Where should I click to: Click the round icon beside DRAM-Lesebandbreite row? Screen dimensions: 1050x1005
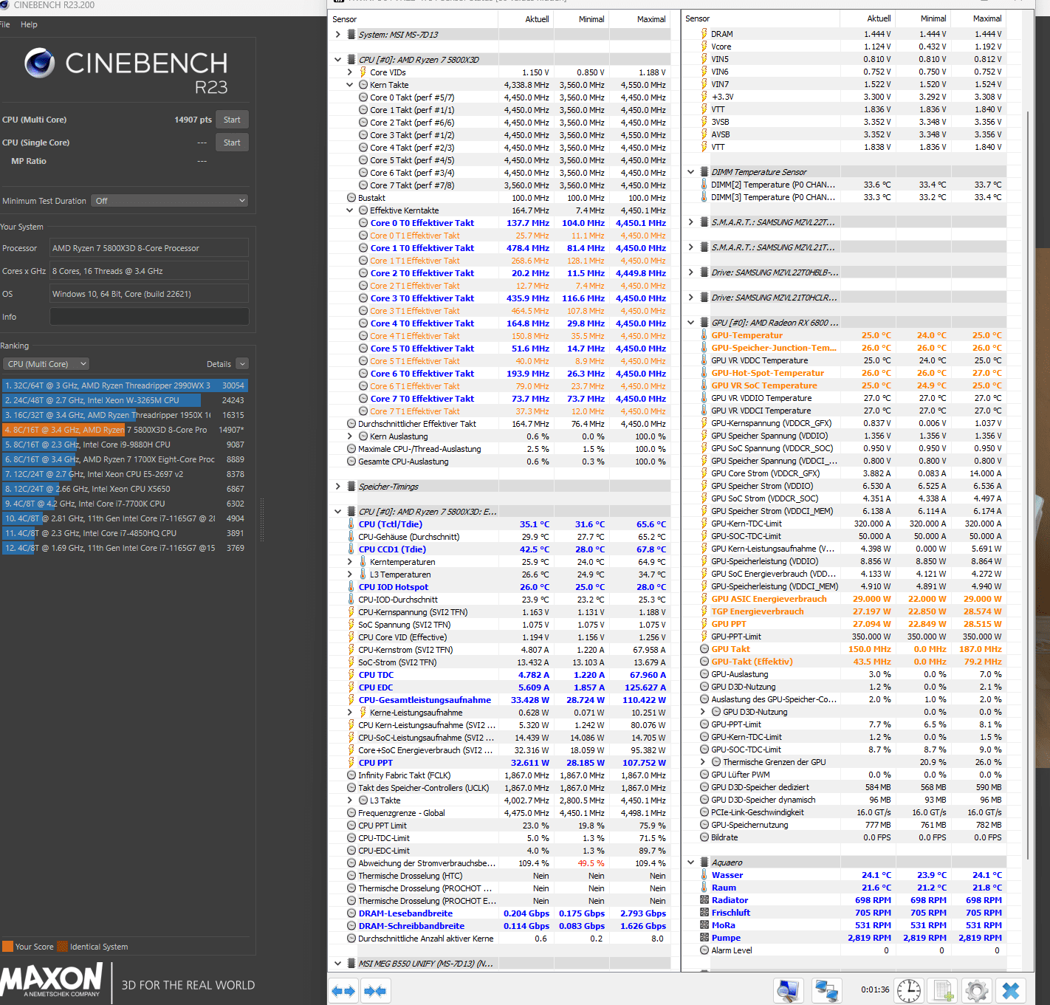click(351, 913)
